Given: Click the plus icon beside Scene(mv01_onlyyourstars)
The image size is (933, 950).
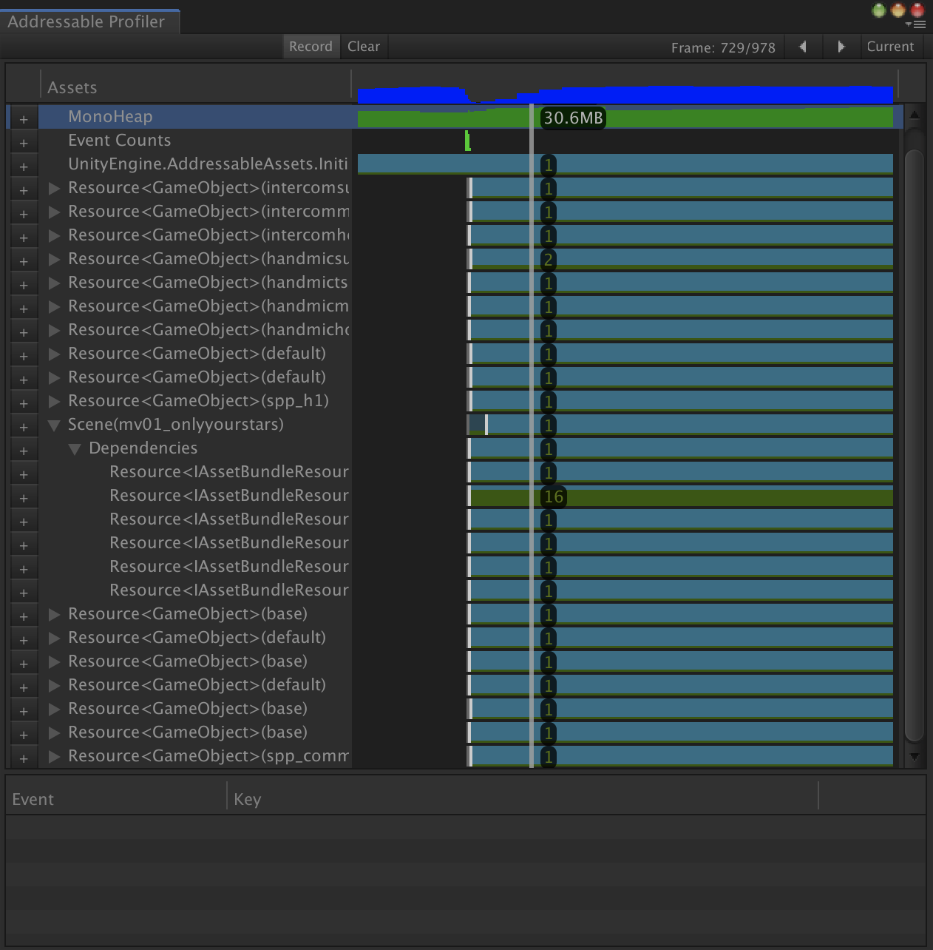Looking at the screenshot, I should tap(24, 427).
